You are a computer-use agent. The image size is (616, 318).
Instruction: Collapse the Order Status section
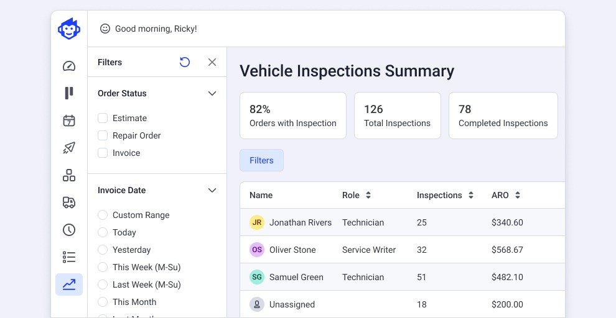click(212, 93)
